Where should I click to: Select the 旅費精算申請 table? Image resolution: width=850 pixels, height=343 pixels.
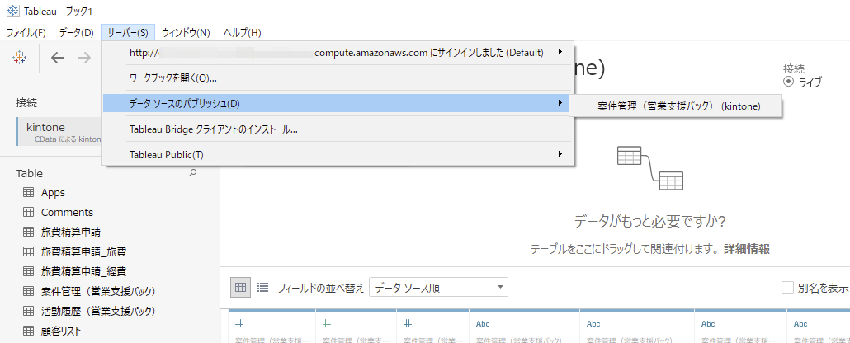click(71, 232)
